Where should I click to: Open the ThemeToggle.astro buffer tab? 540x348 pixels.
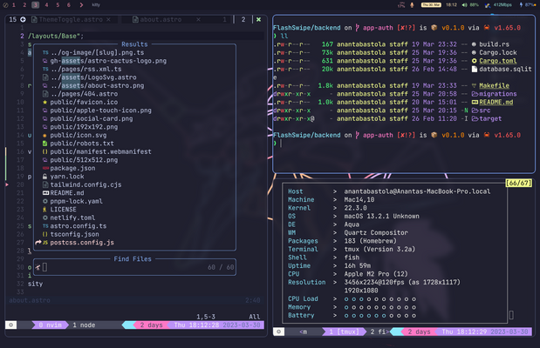click(71, 20)
